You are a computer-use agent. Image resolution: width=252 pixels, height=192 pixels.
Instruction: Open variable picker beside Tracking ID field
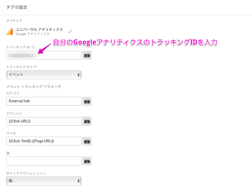87,55
